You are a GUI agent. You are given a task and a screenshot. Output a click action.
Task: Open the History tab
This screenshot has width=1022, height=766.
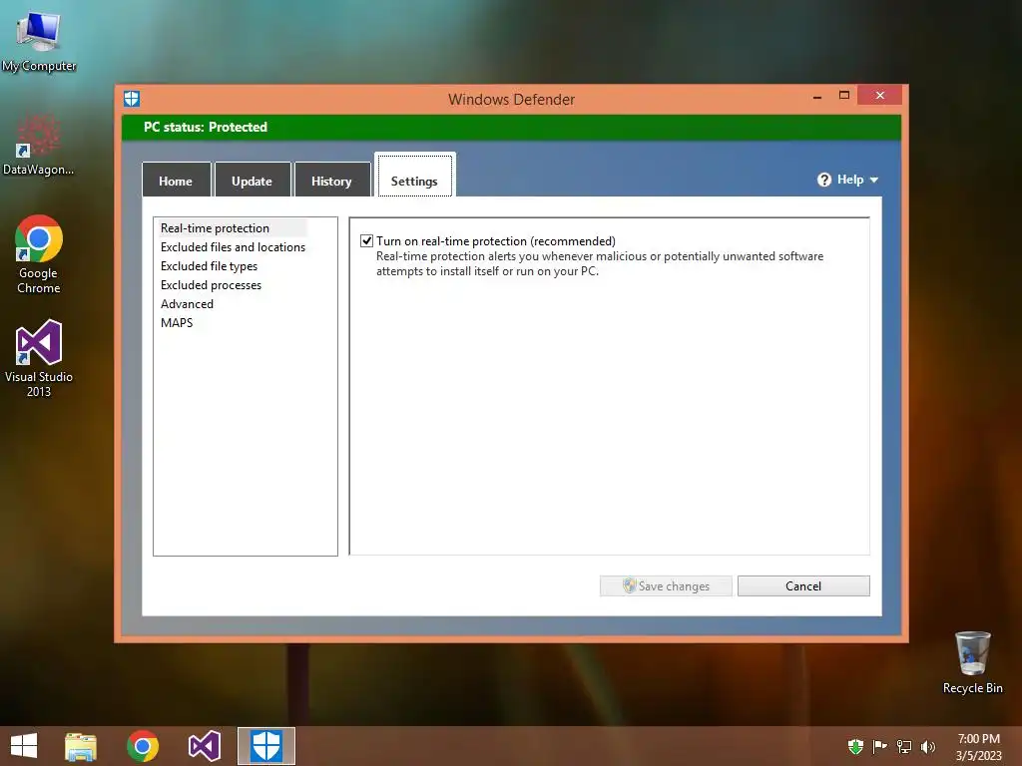(331, 182)
